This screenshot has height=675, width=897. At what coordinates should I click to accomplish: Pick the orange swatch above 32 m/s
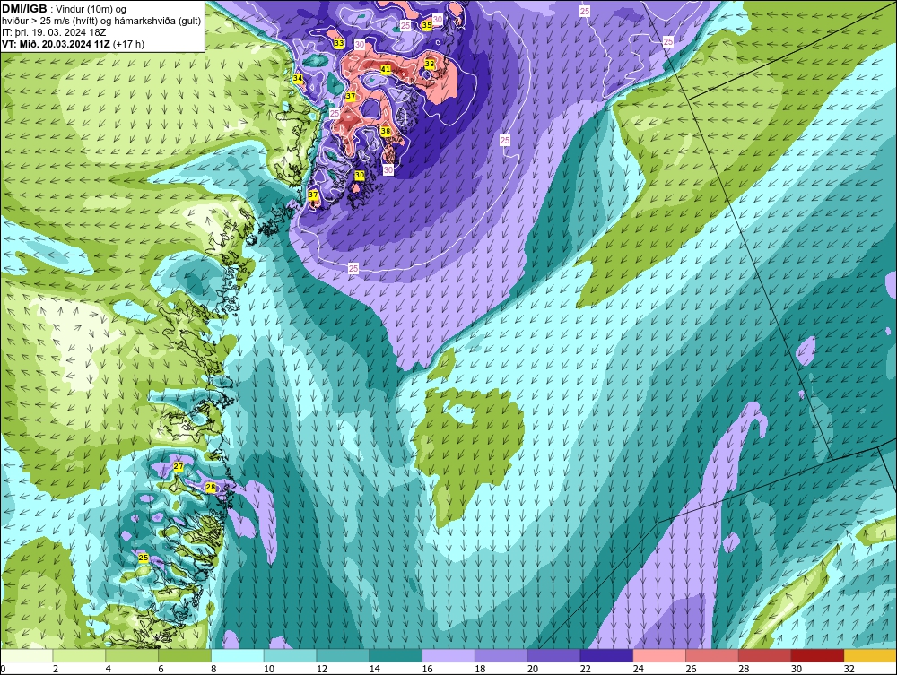pos(869,655)
